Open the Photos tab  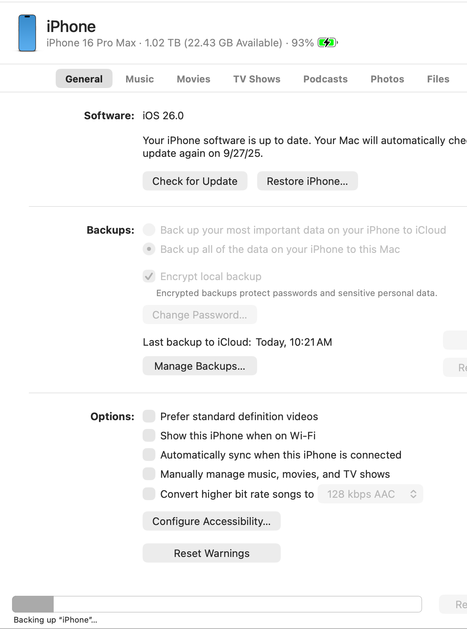(387, 79)
